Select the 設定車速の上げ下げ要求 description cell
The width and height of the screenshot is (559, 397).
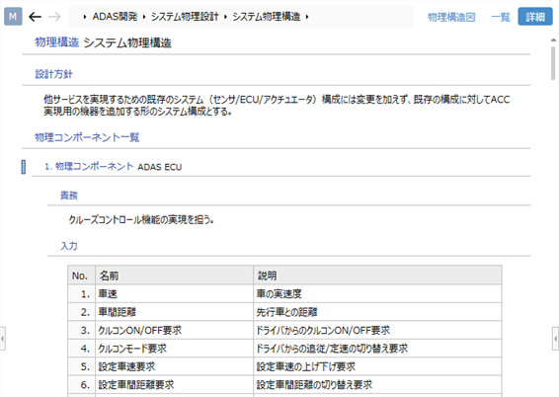point(377,366)
